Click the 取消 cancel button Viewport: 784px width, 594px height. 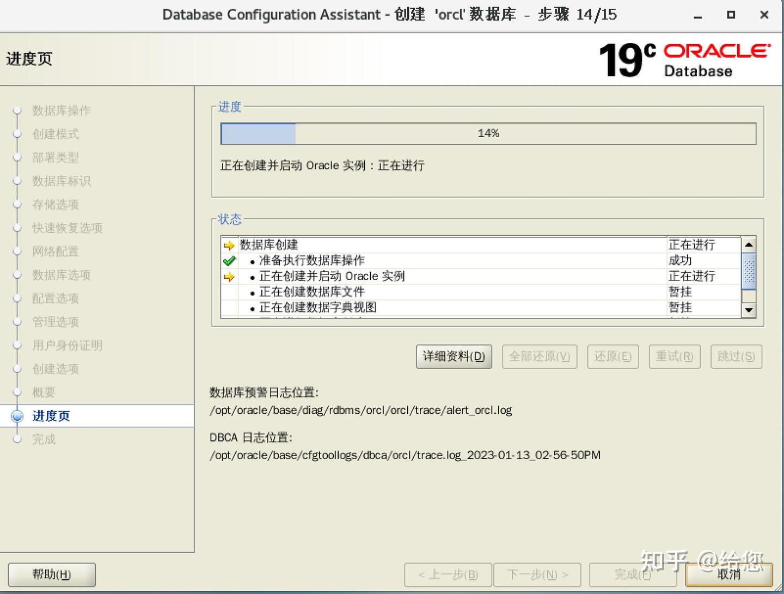click(x=728, y=574)
